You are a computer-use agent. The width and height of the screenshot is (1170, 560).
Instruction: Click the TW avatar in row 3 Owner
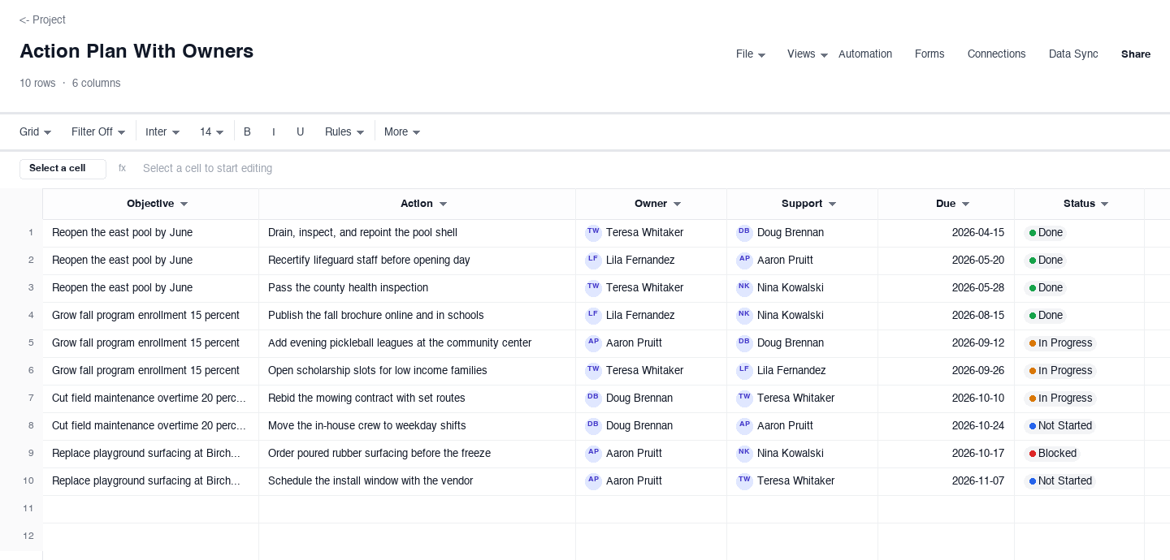click(593, 287)
